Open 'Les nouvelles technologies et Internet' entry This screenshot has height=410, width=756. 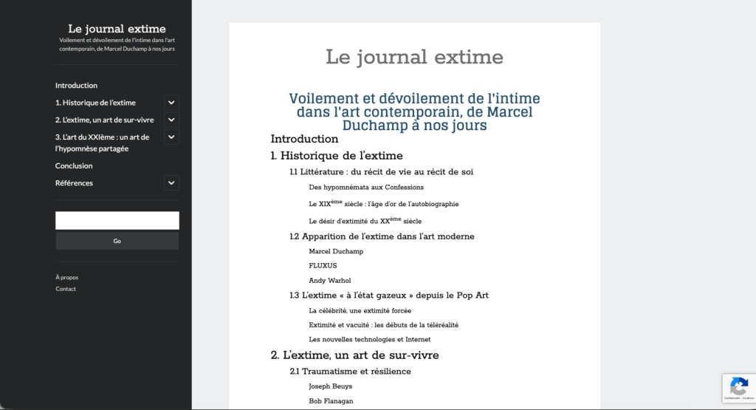[370, 340]
